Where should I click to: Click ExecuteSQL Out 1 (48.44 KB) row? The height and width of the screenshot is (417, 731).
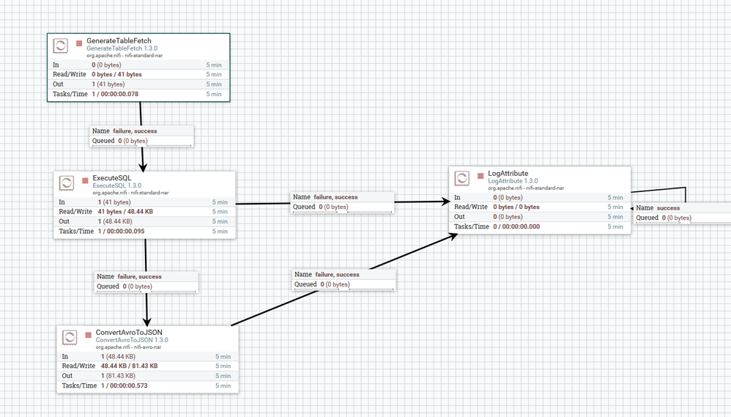coord(144,221)
